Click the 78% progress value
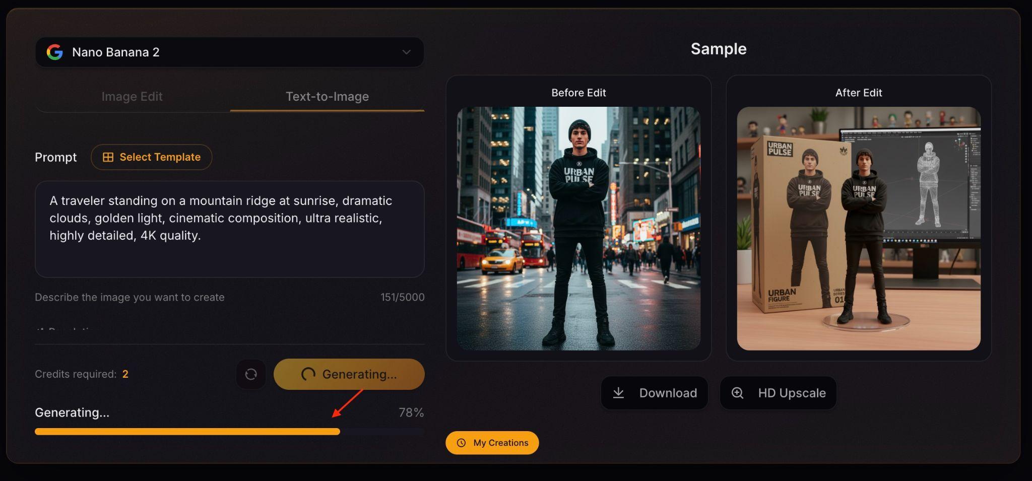The height and width of the screenshot is (481, 1032). [x=411, y=413]
